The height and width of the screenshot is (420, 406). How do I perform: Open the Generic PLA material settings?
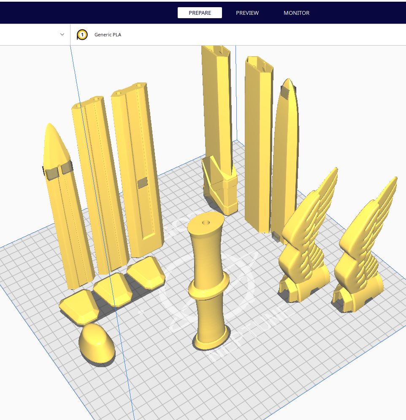[108, 35]
